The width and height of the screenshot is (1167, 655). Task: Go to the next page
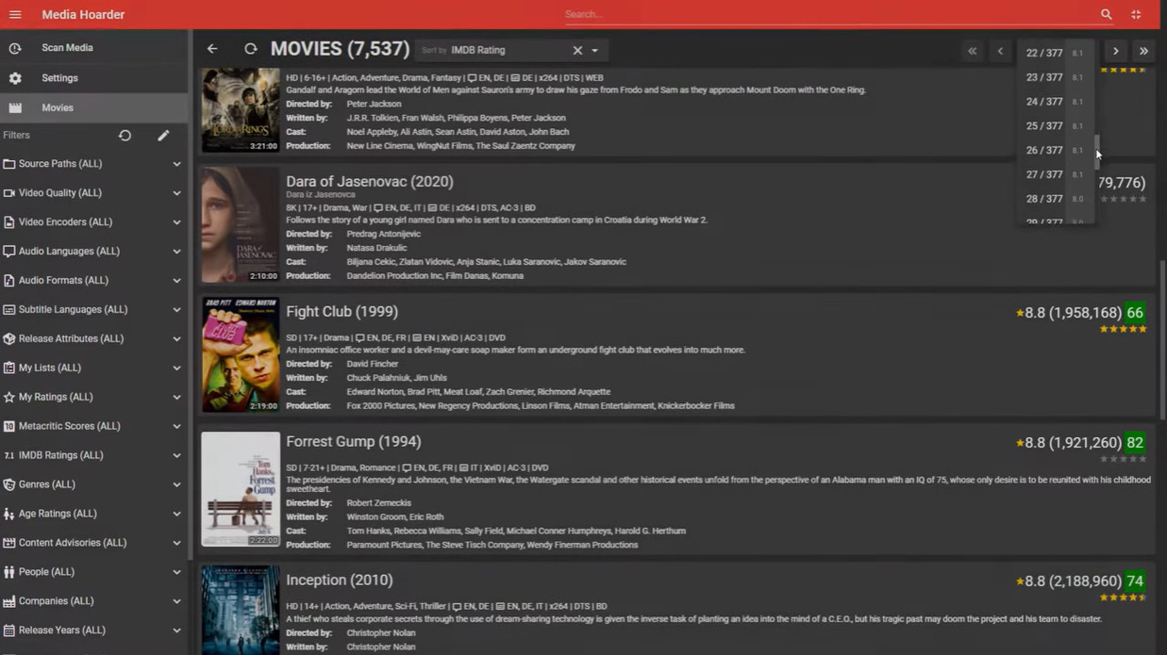pos(1115,51)
